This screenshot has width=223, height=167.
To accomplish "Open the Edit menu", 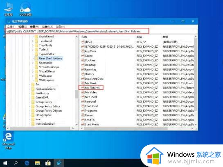I will 23,27.
